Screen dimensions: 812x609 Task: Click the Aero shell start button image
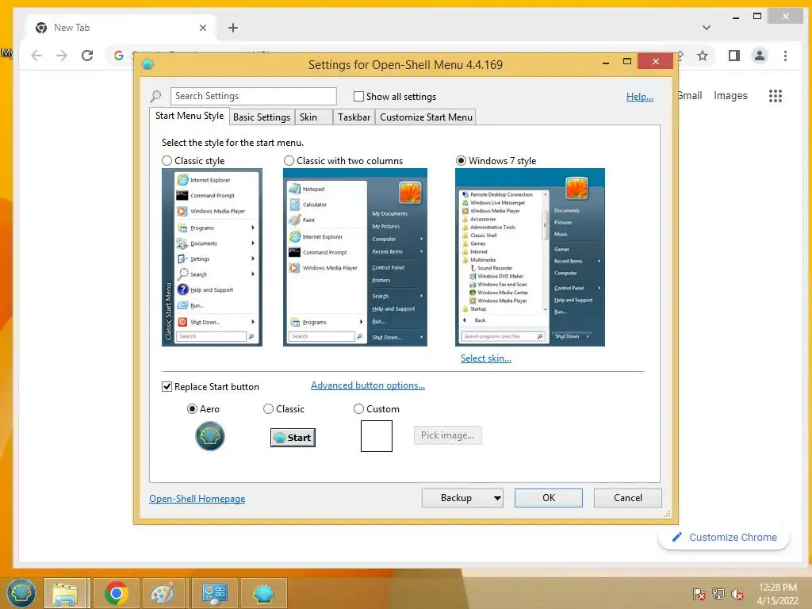(209, 436)
